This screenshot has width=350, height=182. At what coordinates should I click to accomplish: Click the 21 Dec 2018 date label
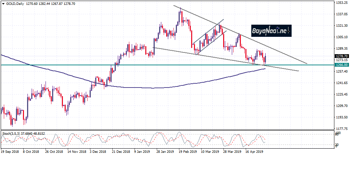coord(121,151)
